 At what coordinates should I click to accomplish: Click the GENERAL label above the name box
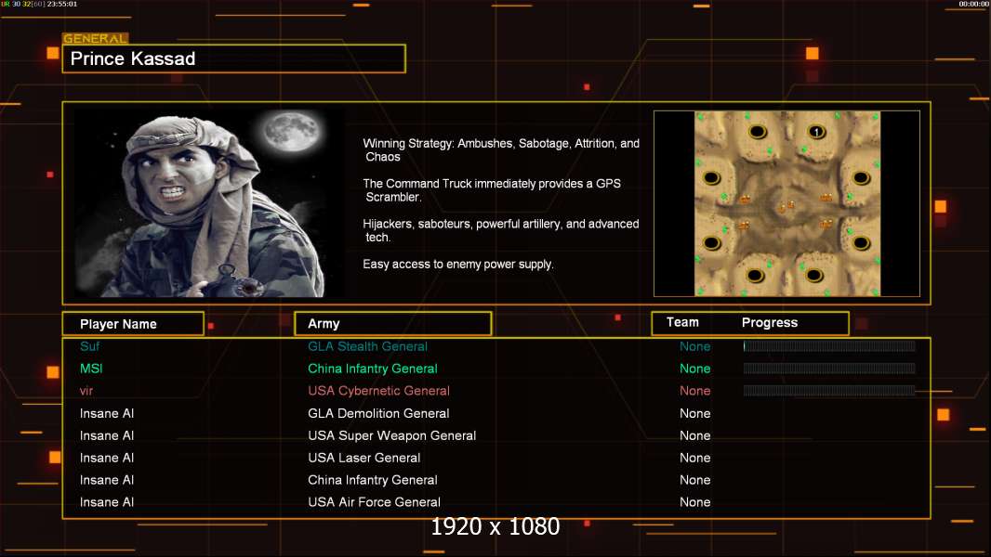tap(95, 38)
